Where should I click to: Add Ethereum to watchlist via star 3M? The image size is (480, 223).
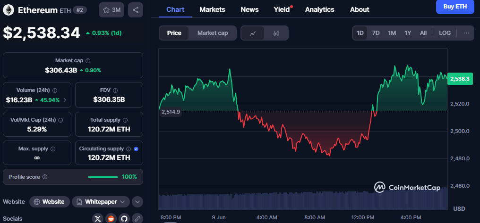coord(112,10)
